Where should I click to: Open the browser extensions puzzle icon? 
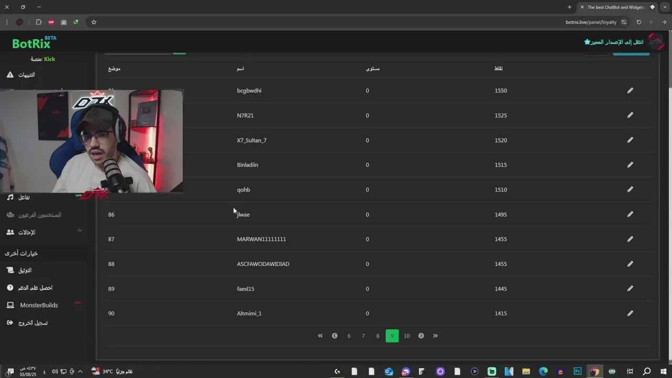click(x=38, y=22)
